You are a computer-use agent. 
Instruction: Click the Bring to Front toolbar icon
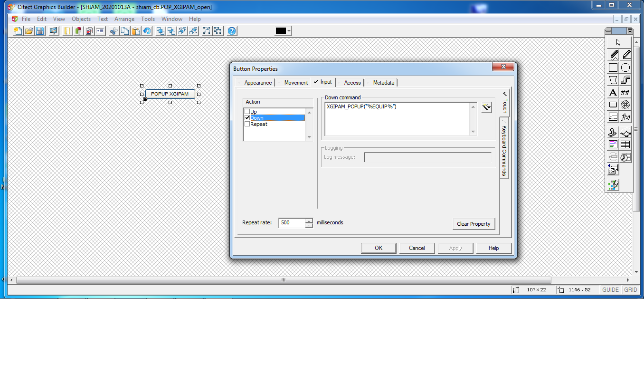pyautogui.click(x=161, y=31)
